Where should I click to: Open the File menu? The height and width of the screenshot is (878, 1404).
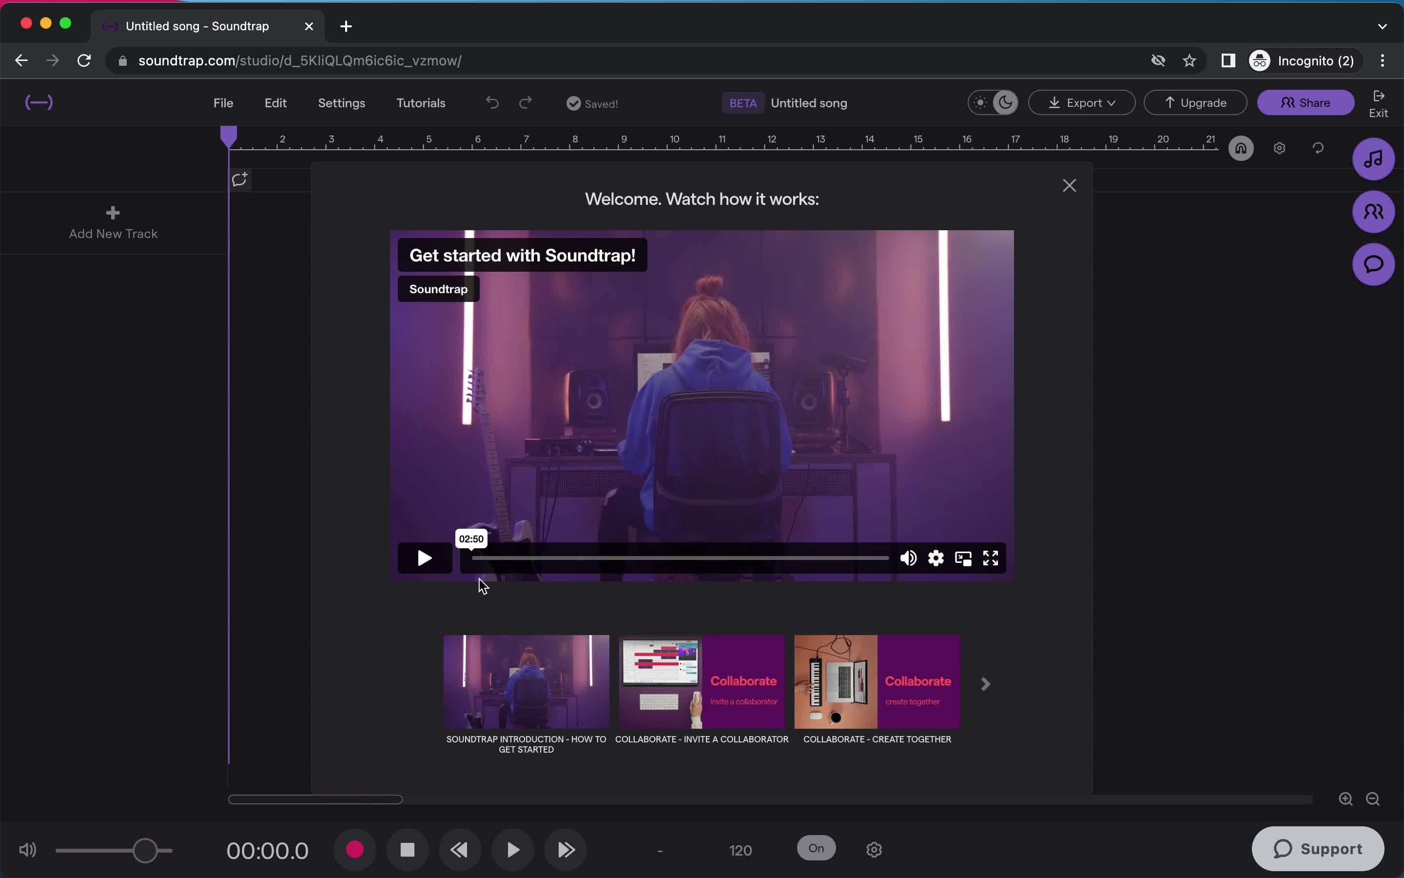(x=223, y=102)
